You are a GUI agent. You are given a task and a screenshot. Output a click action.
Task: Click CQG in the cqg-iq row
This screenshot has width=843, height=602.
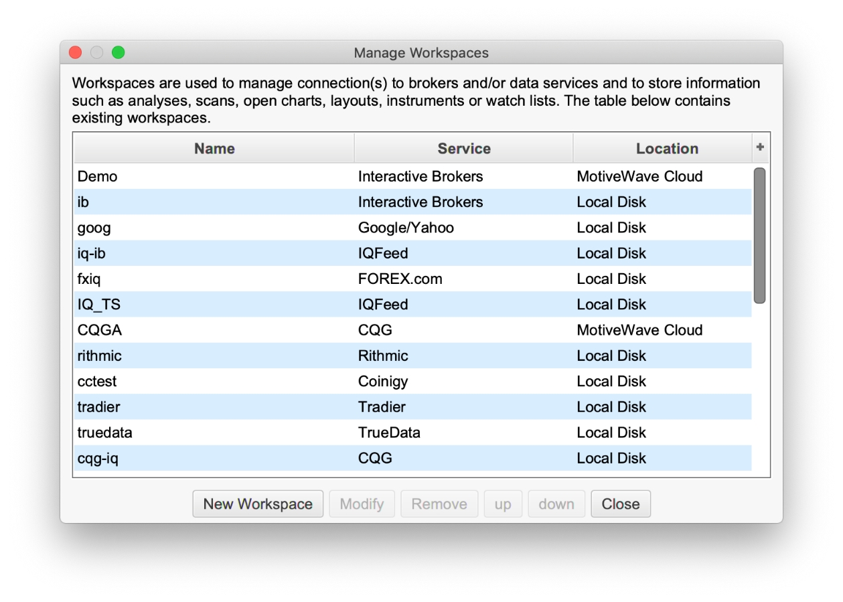pos(375,458)
